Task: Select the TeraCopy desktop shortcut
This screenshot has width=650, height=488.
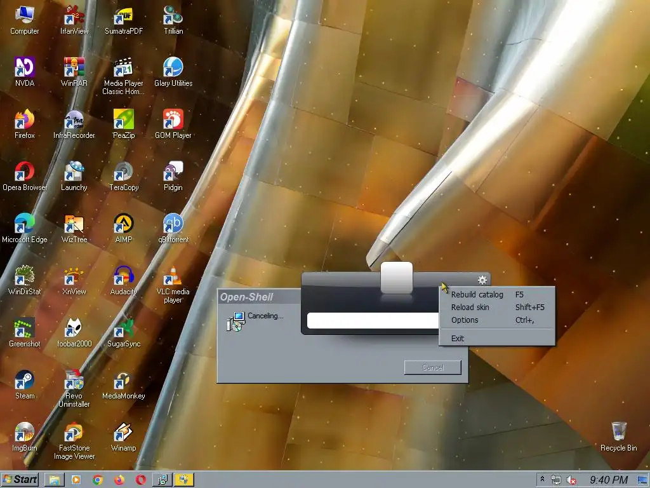Action: pos(124,177)
